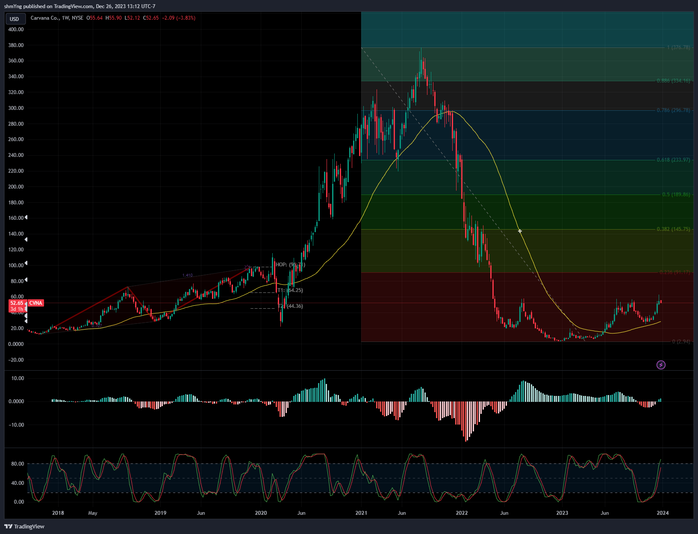Viewport: 698px width, 534px height.
Task: Click the TradingView logo at the bottom-left
Action: point(24,526)
